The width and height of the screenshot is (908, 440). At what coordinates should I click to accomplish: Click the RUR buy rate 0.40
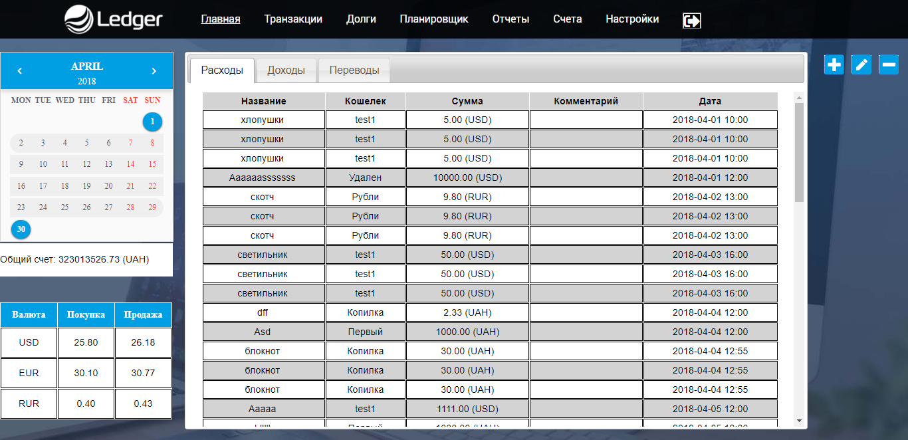(86, 403)
